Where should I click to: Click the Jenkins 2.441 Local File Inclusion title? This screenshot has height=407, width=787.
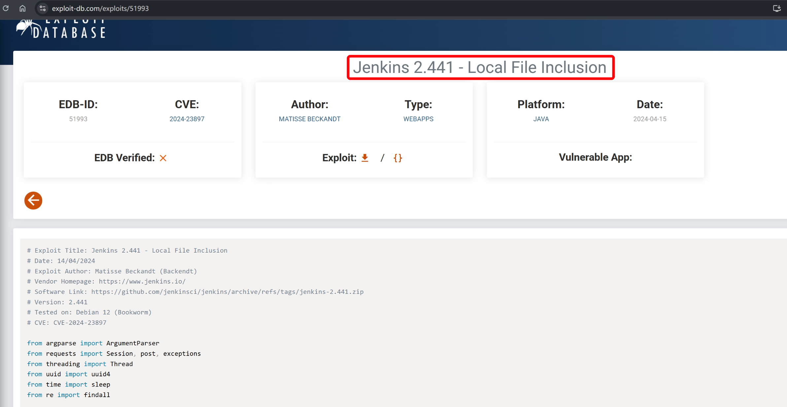coord(480,68)
